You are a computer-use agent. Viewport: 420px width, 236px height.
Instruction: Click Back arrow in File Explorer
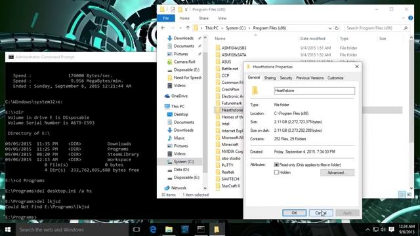tap(163, 28)
